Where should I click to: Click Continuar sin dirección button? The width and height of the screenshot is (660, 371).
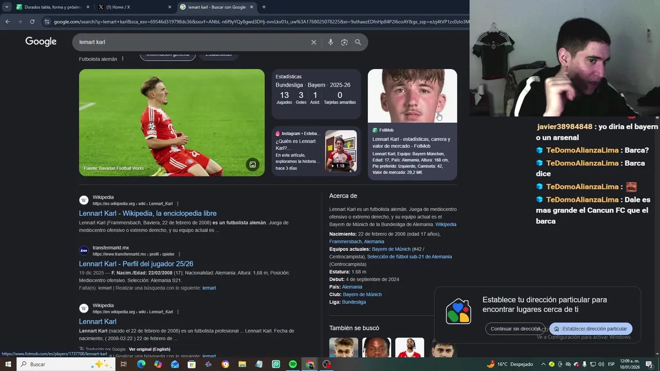pyautogui.click(x=515, y=329)
